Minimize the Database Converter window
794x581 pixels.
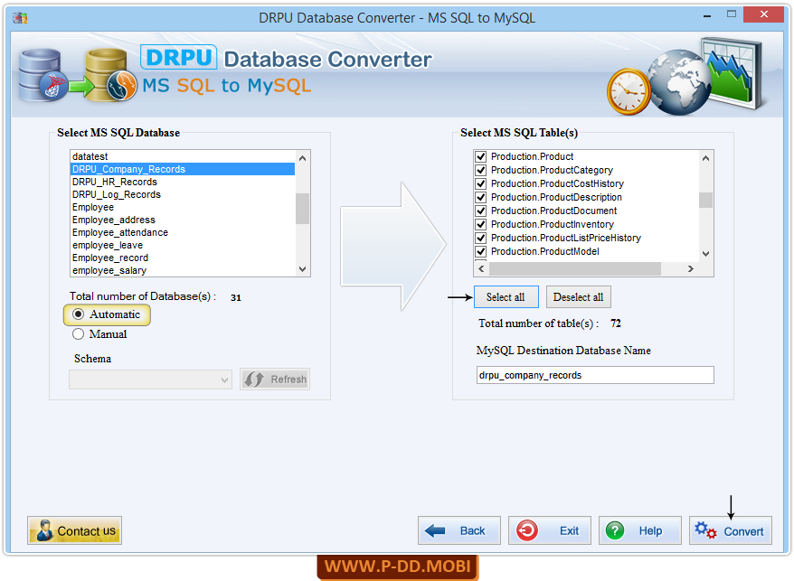707,15
